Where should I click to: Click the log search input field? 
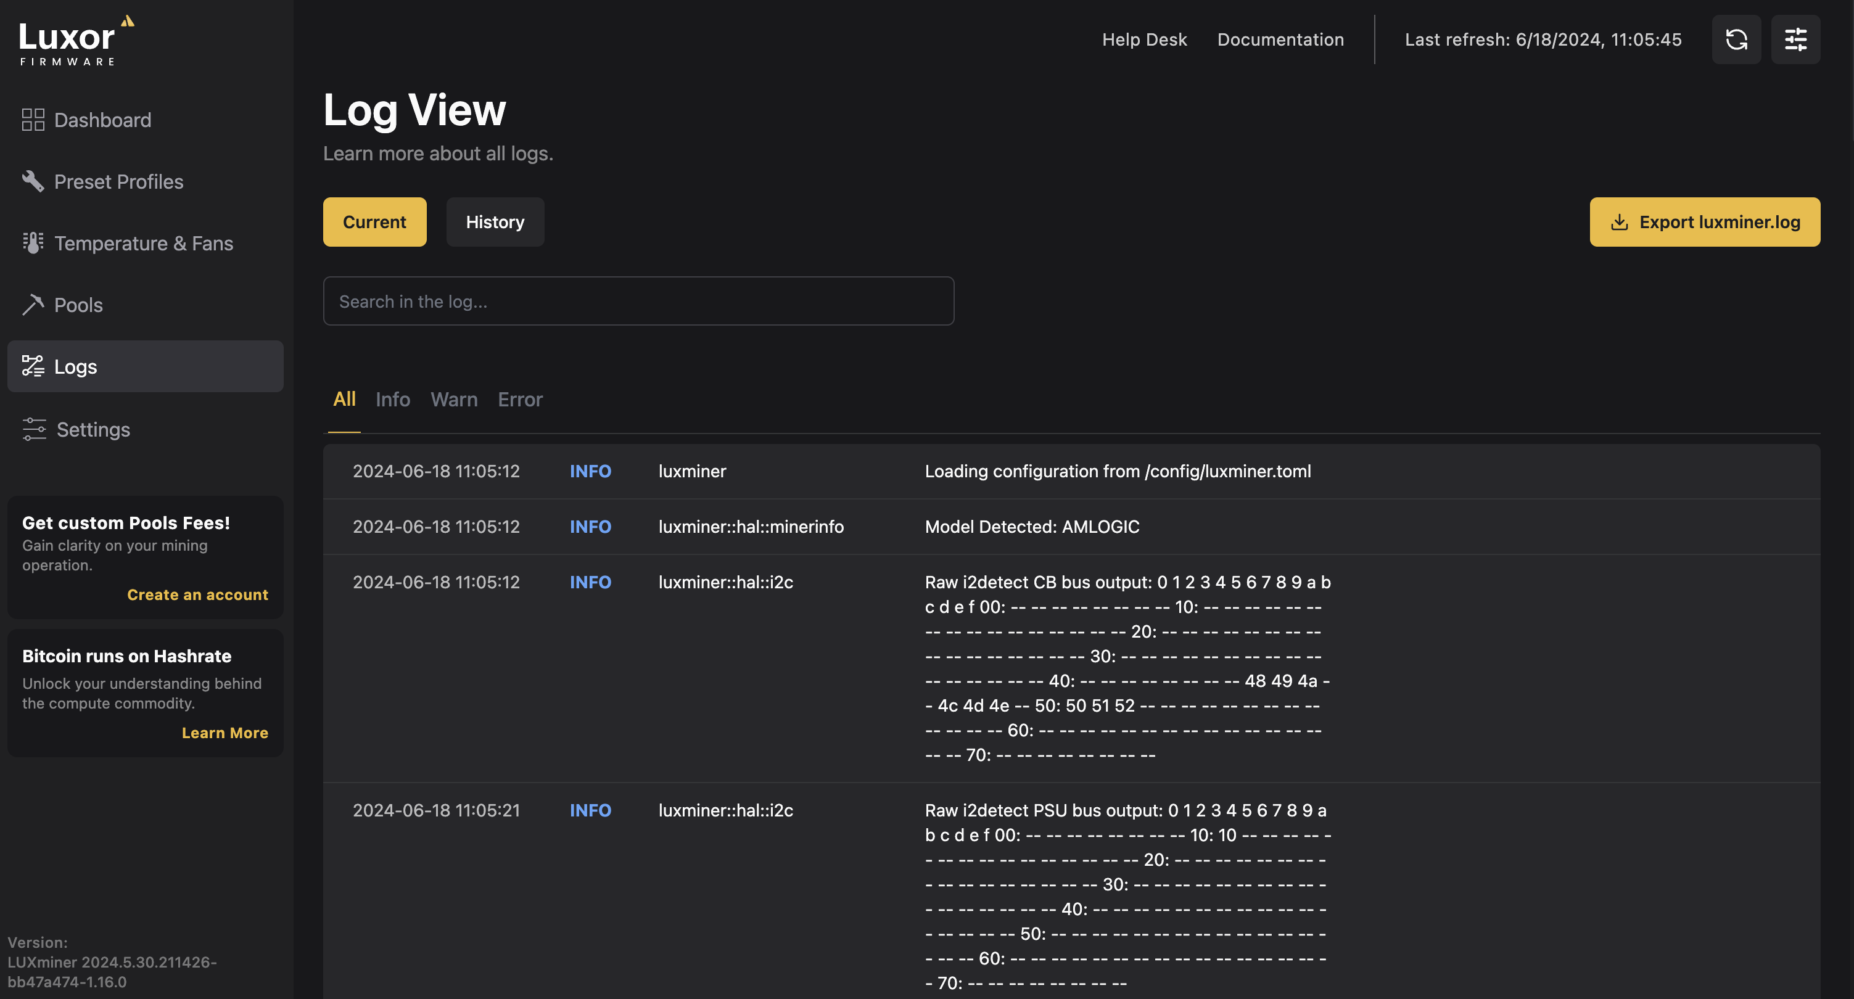[x=638, y=300]
